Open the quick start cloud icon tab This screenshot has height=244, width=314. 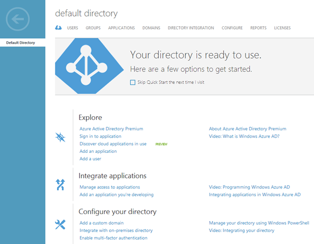(x=58, y=28)
